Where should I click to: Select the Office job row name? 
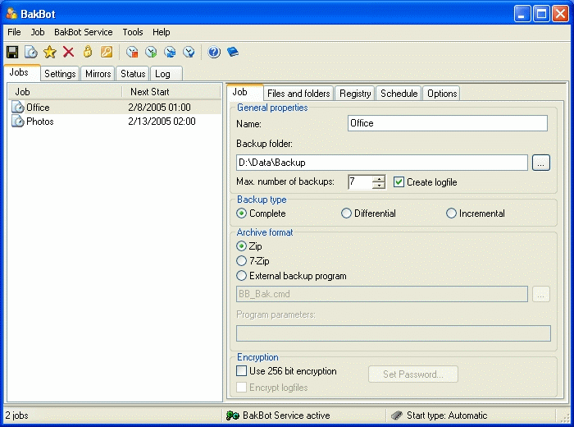coord(38,108)
